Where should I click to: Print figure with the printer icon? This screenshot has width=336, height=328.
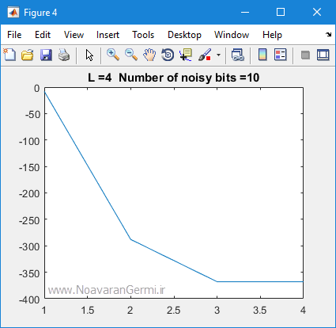coord(64,55)
